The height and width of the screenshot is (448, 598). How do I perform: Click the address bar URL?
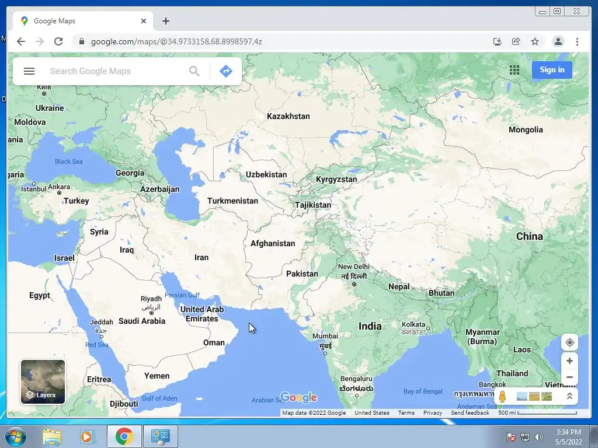[x=176, y=41]
